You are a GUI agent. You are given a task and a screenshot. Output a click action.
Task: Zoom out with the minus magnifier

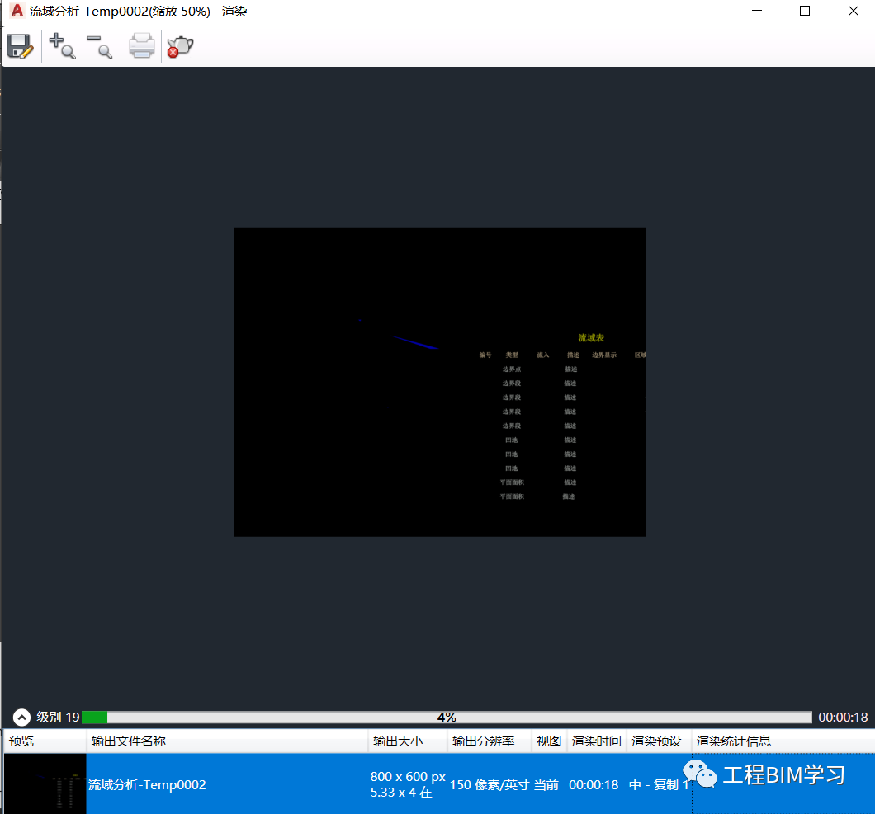tap(99, 46)
